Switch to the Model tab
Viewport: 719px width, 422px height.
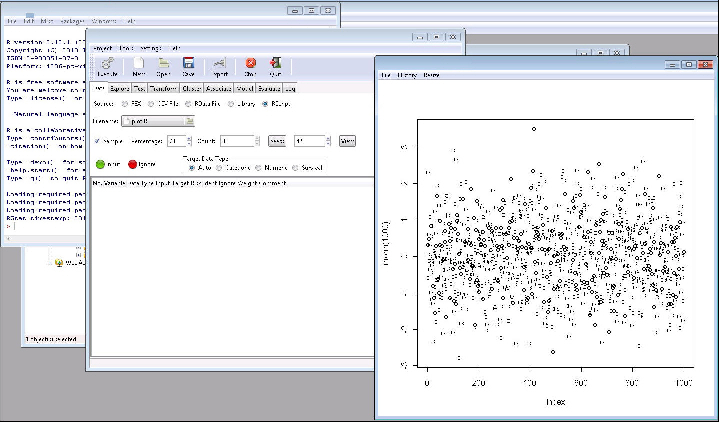[x=245, y=89]
